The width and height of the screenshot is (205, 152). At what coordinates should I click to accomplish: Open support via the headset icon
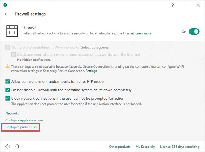click(17, 146)
